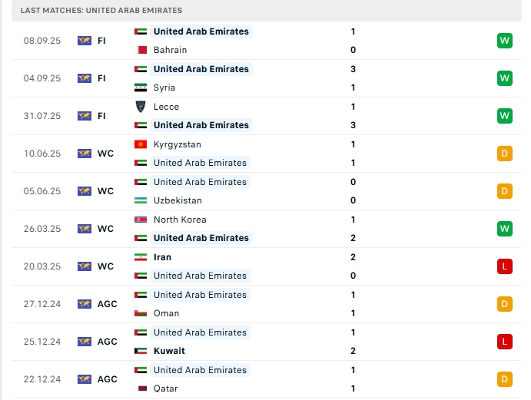Click the Kuwait flag icon
The width and height of the screenshot is (531, 400).
141,351
